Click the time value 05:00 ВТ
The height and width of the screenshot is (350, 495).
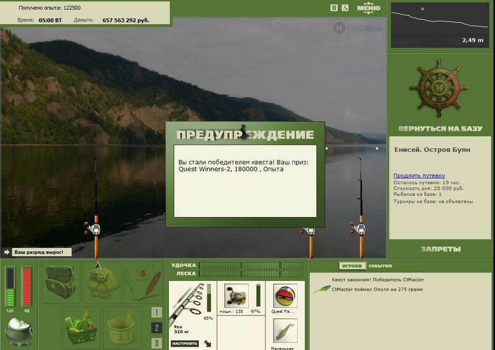click(x=50, y=20)
